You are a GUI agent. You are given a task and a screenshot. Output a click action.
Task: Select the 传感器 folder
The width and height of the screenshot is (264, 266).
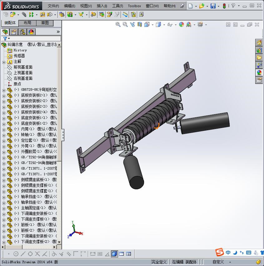coord(19,56)
